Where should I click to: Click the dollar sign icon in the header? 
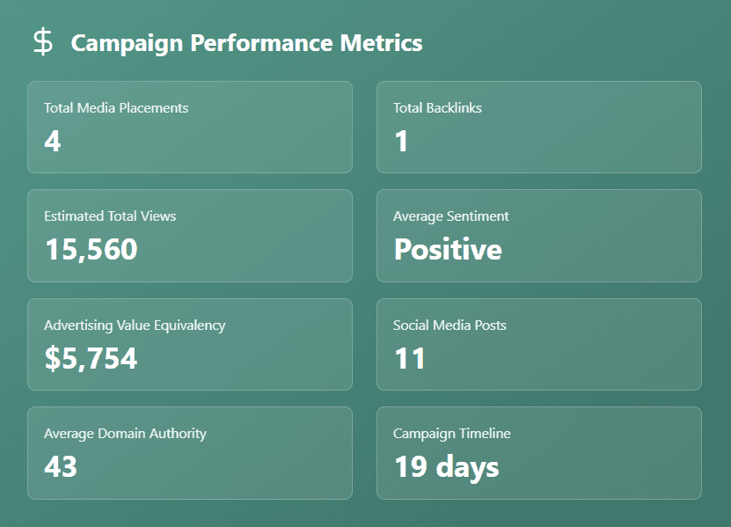[42, 42]
